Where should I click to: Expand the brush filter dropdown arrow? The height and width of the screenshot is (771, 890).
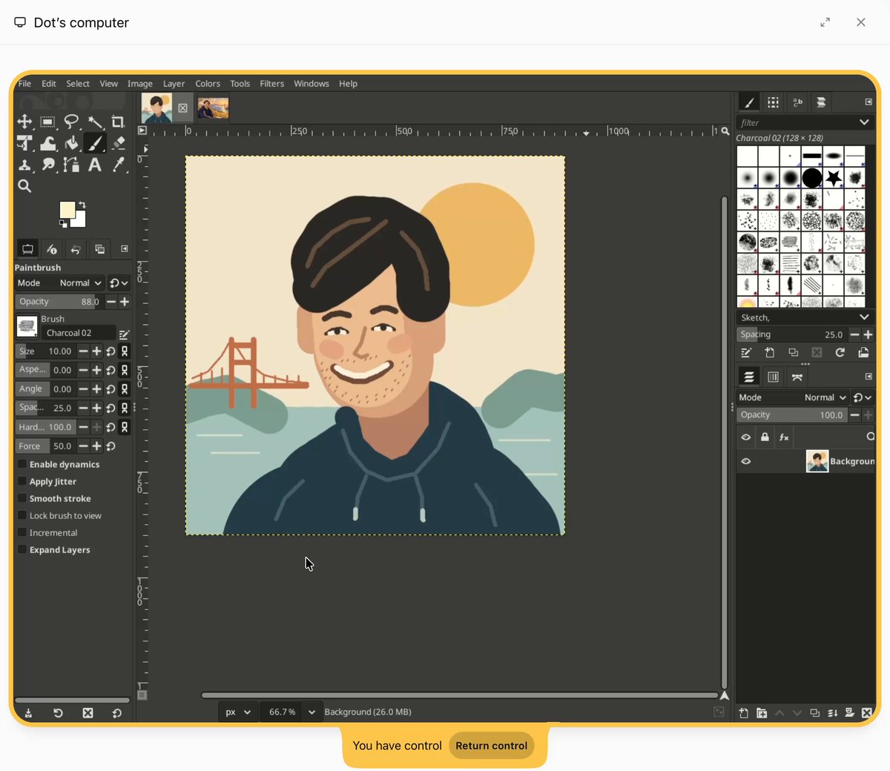864,122
